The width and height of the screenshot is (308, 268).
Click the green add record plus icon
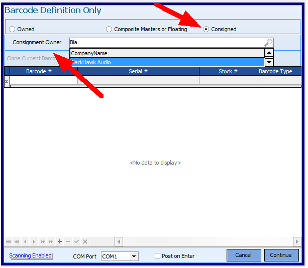[x=60, y=242]
